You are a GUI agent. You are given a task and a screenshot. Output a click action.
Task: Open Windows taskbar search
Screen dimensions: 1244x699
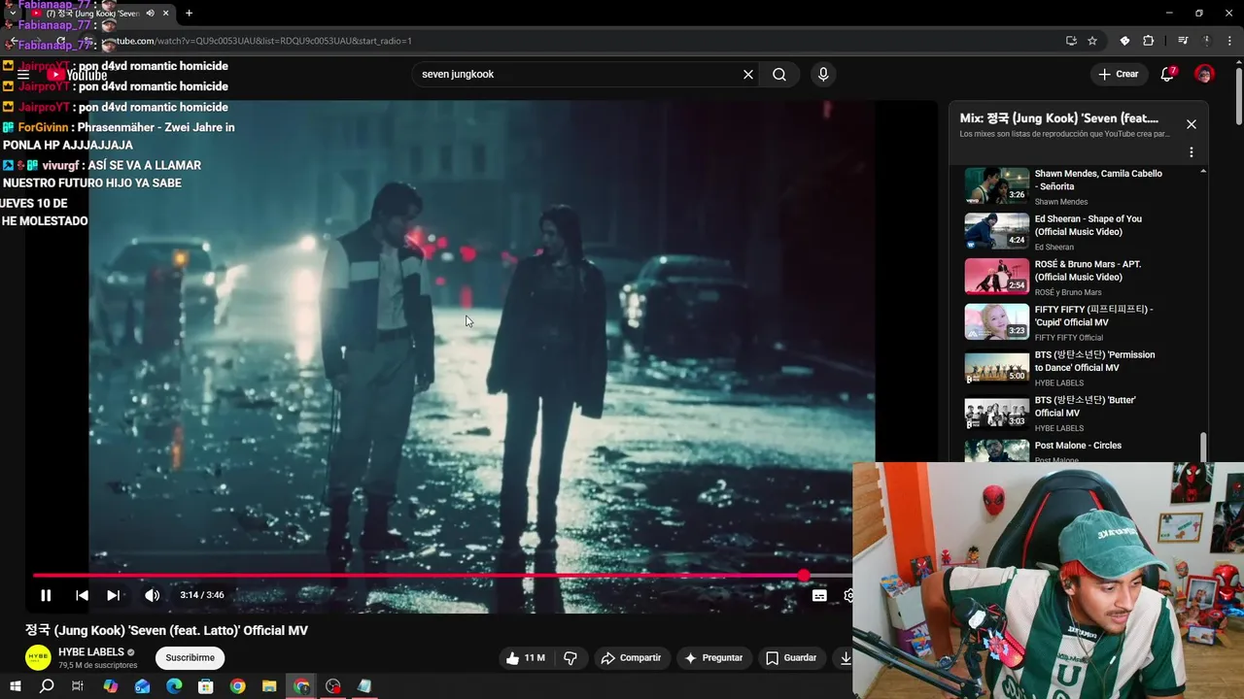coord(47,686)
